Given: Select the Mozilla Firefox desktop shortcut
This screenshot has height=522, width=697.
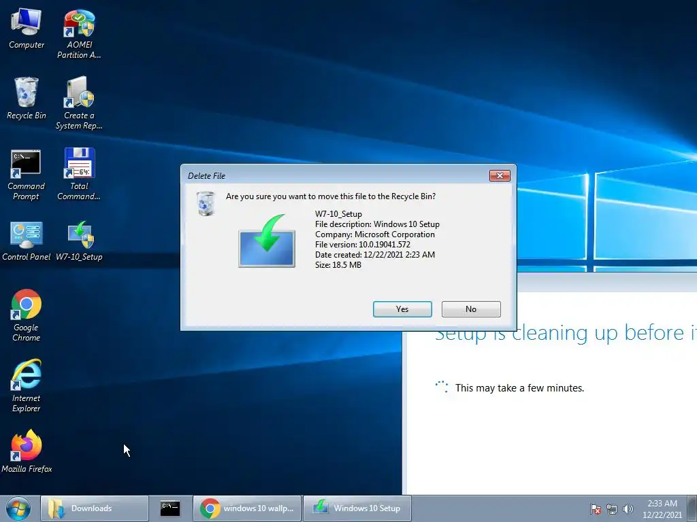Looking at the screenshot, I should [x=27, y=451].
